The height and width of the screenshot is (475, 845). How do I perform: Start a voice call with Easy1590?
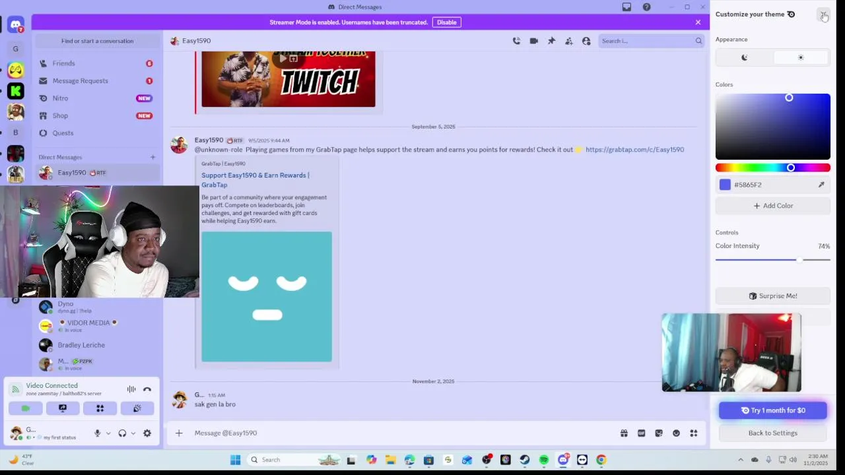pyautogui.click(x=516, y=41)
